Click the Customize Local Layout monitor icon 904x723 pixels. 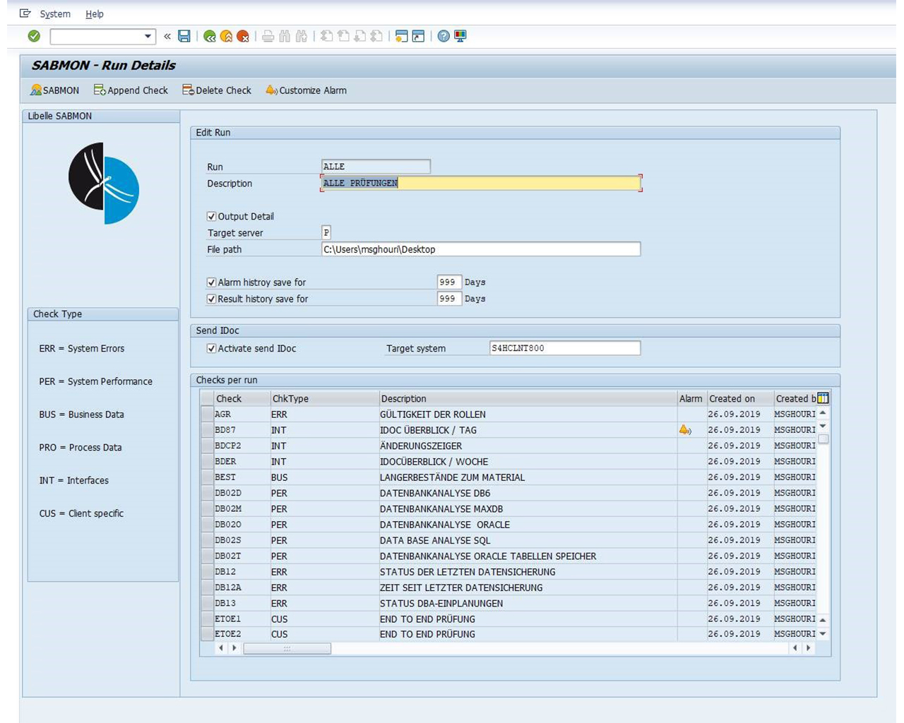pyautogui.click(x=460, y=36)
